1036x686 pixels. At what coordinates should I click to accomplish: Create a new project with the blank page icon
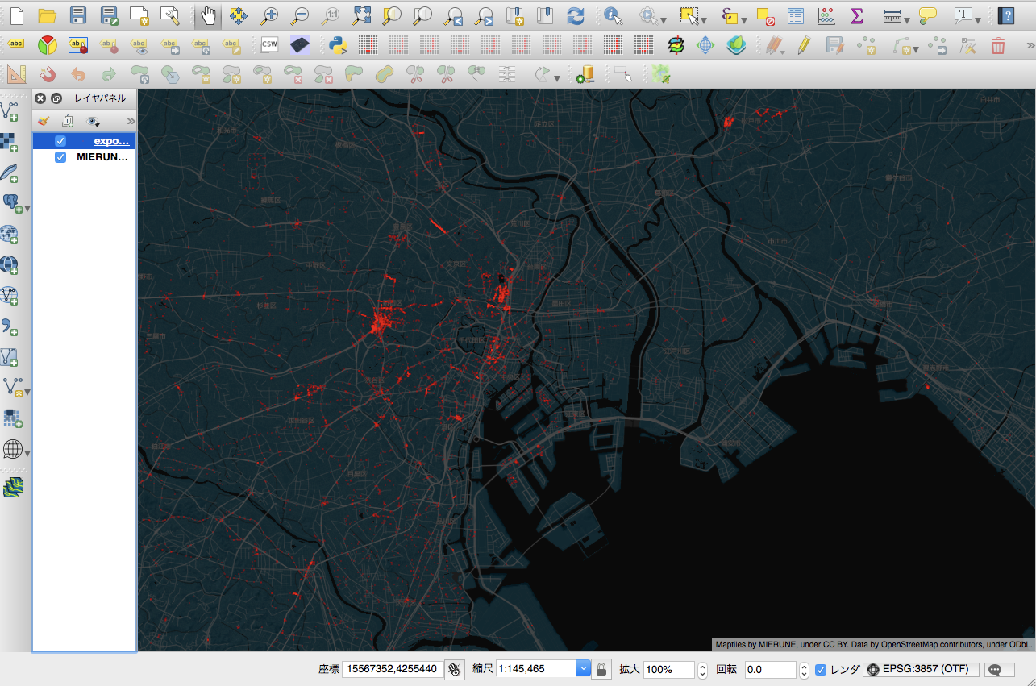(16, 15)
